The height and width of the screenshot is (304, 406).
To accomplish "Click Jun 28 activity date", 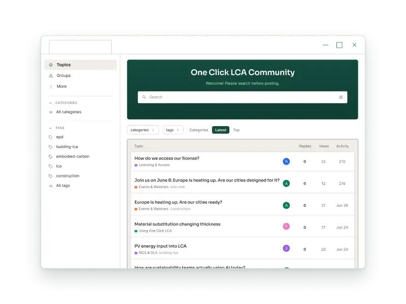I will pos(342,206).
